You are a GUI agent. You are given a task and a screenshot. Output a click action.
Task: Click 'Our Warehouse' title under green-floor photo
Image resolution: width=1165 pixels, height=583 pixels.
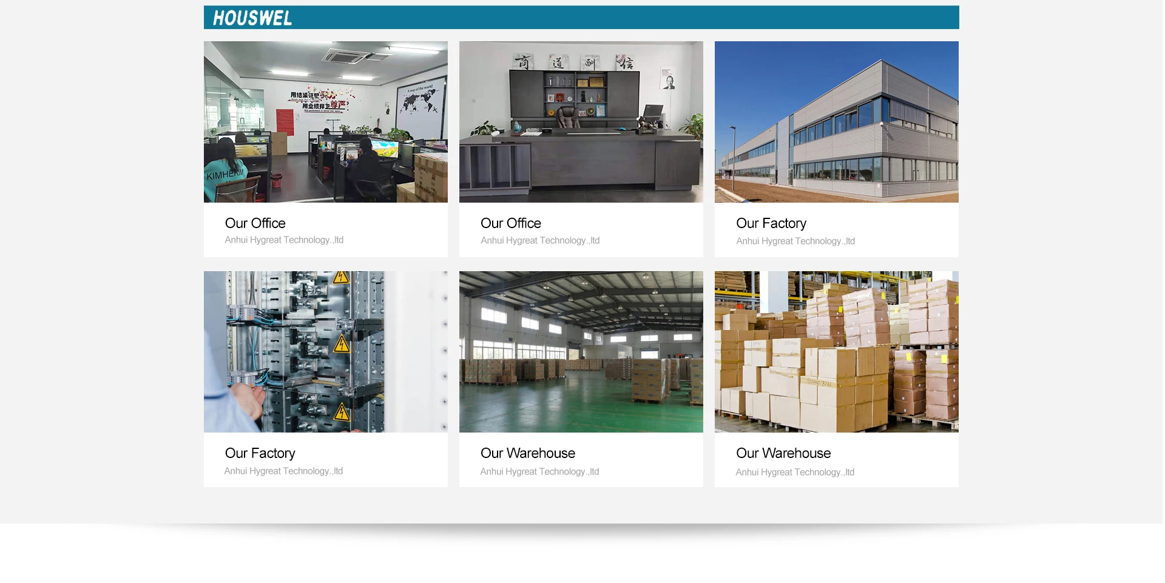[528, 453]
